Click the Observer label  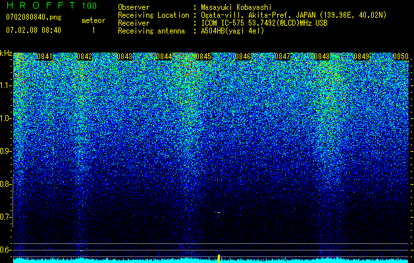(134, 7)
